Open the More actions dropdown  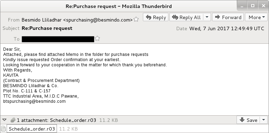coord(256,17)
